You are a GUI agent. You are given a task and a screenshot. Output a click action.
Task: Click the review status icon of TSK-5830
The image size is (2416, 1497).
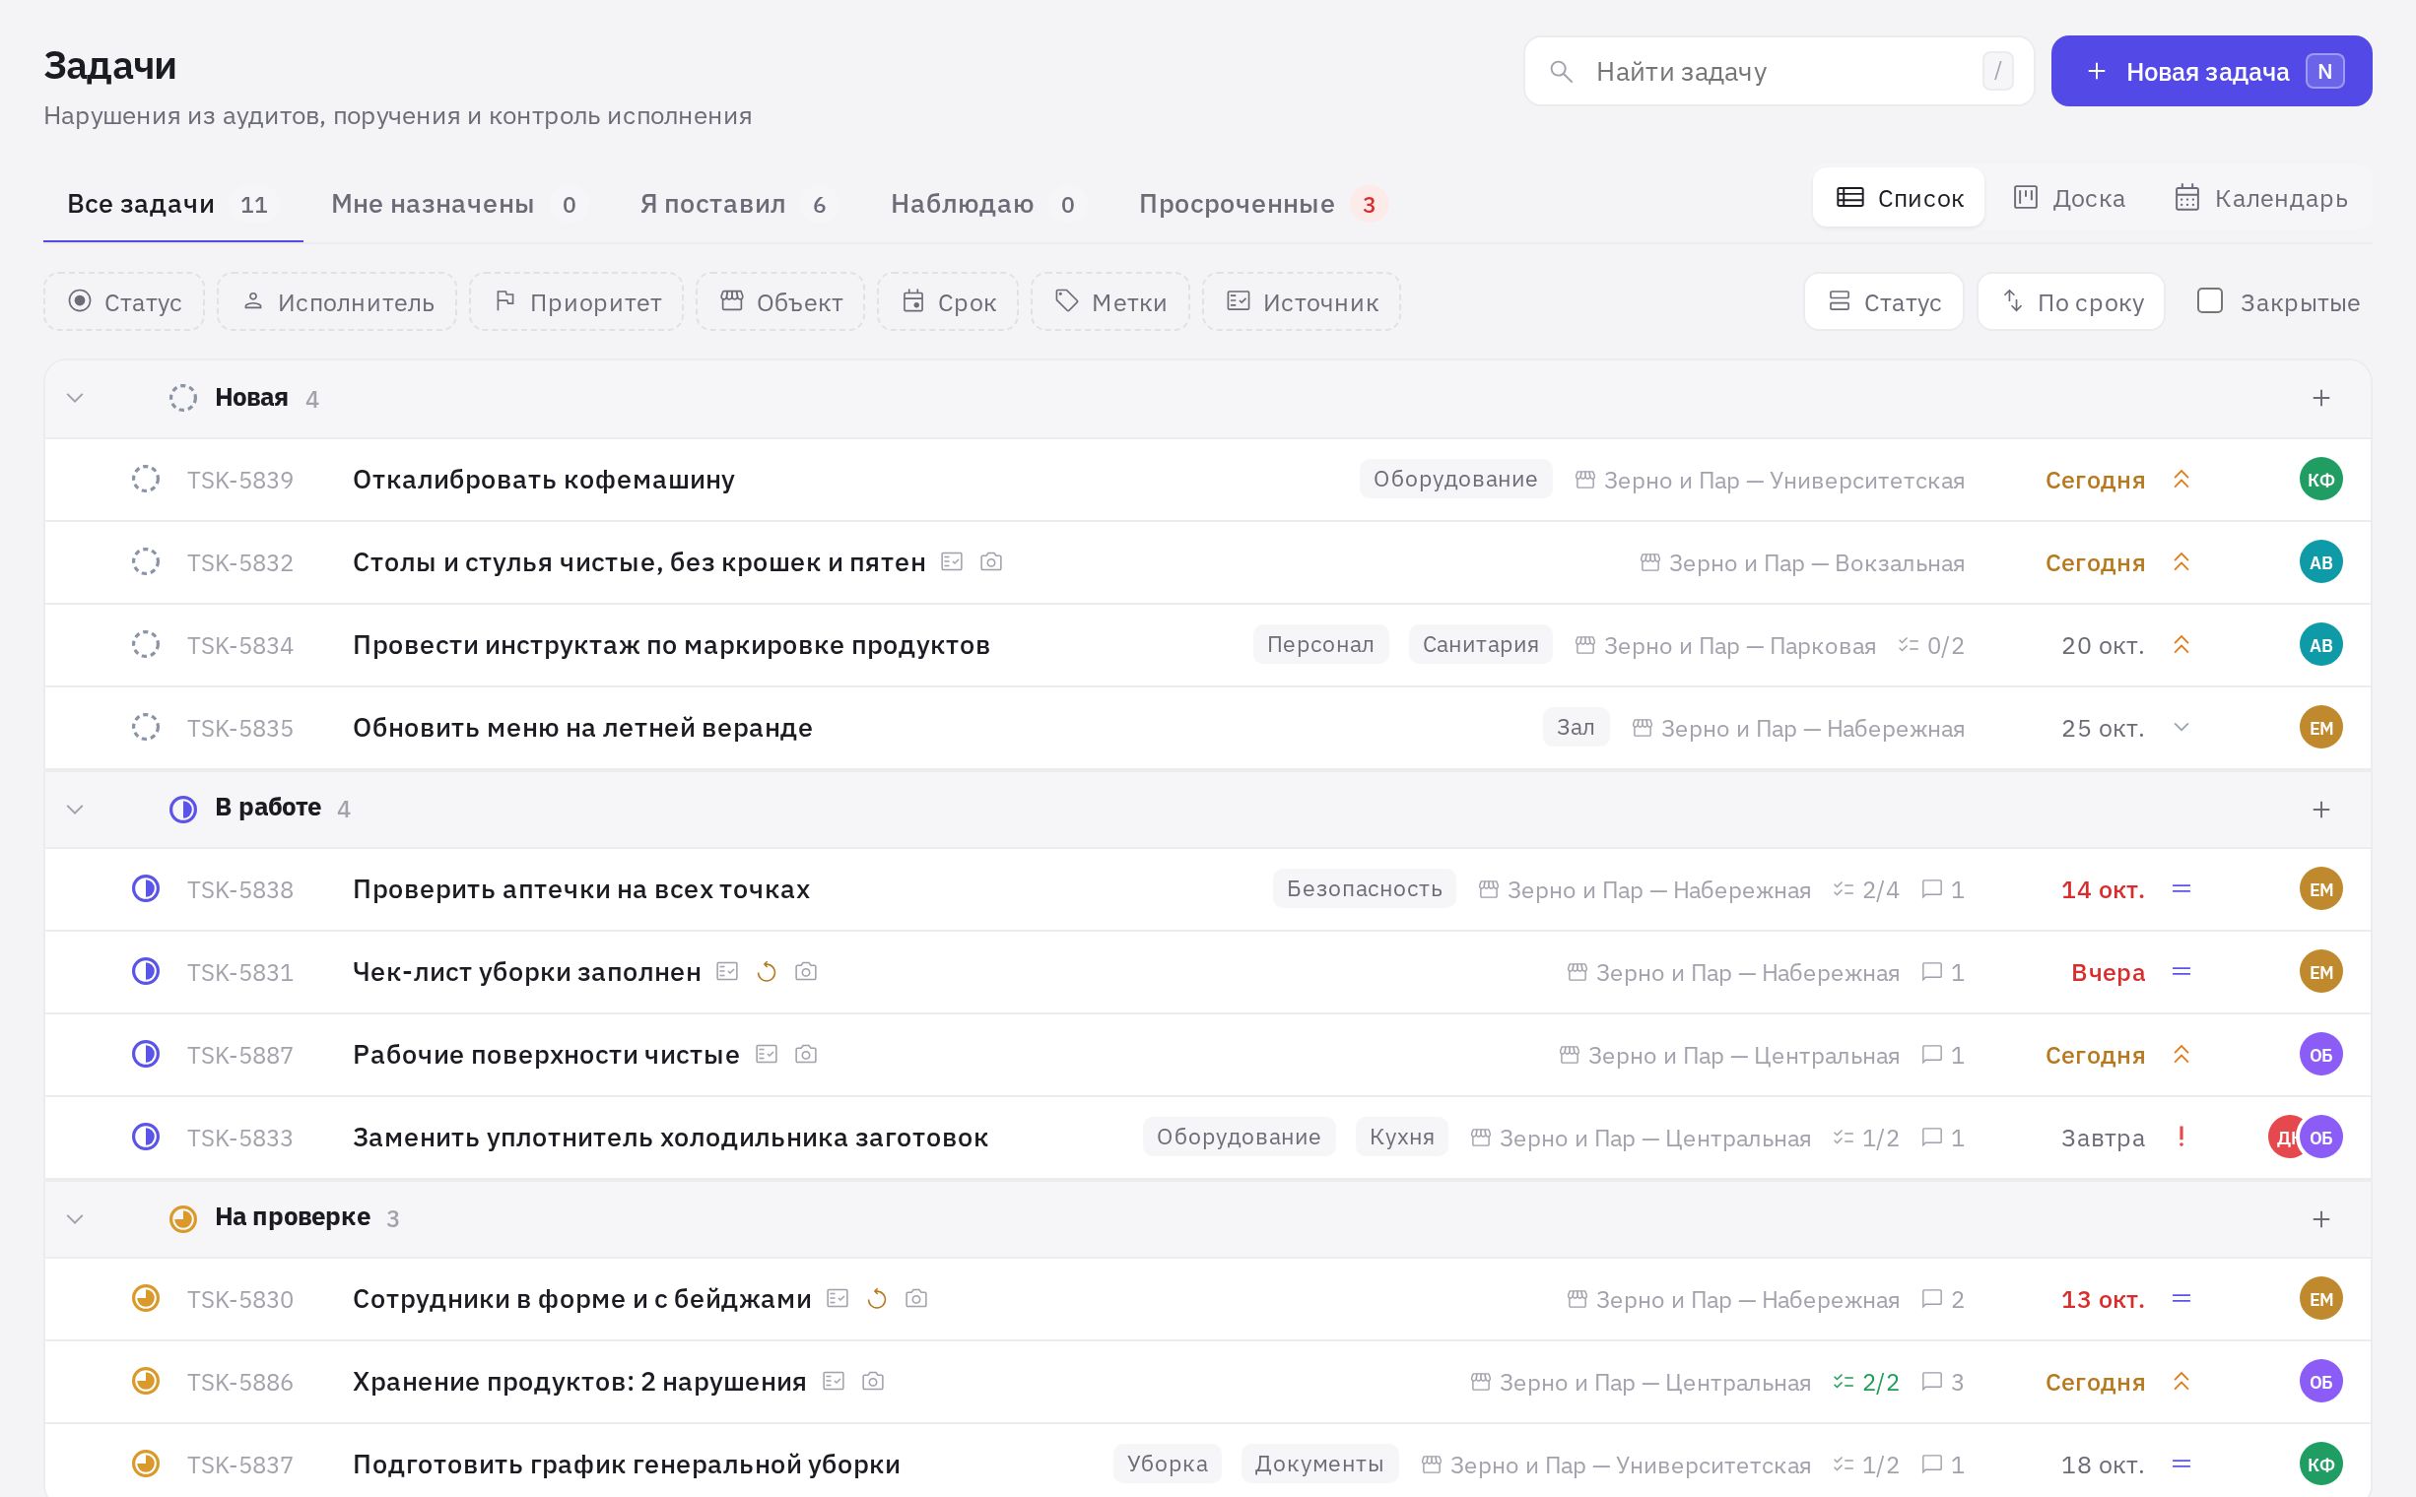(x=146, y=1298)
